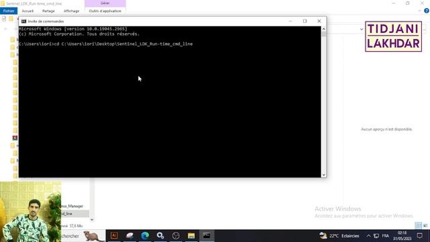
Task: Click File Explorer quick access properties icon
Action: [x=4, y=19]
